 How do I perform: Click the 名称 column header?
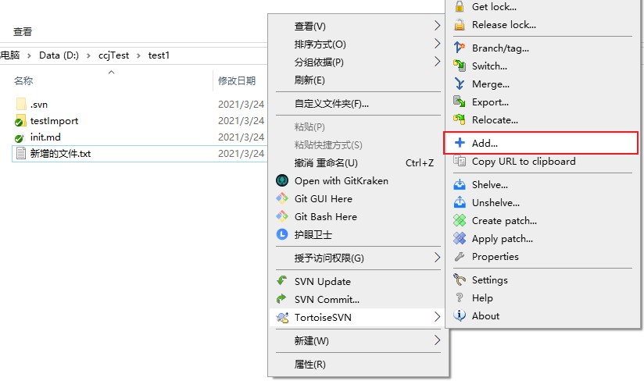pos(23,81)
